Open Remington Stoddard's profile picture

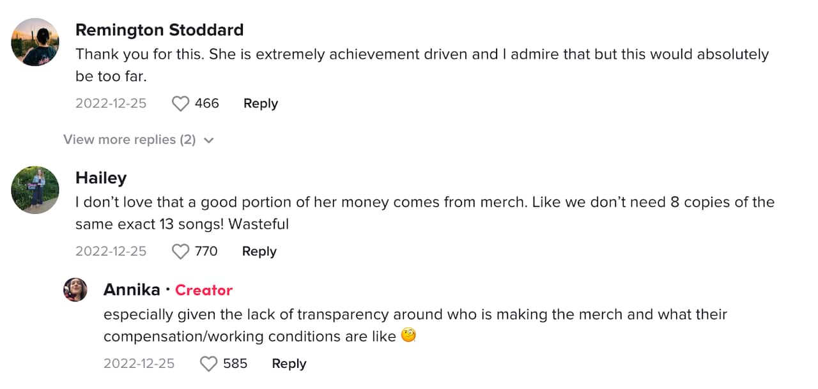coord(35,42)
